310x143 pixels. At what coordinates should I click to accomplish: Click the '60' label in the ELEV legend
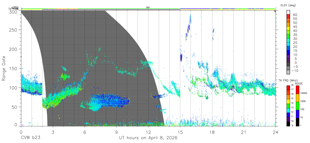click(x=295, y=14)
